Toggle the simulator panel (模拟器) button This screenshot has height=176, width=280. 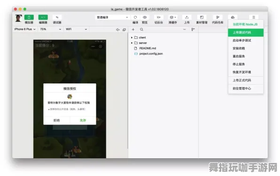point(29,17)
